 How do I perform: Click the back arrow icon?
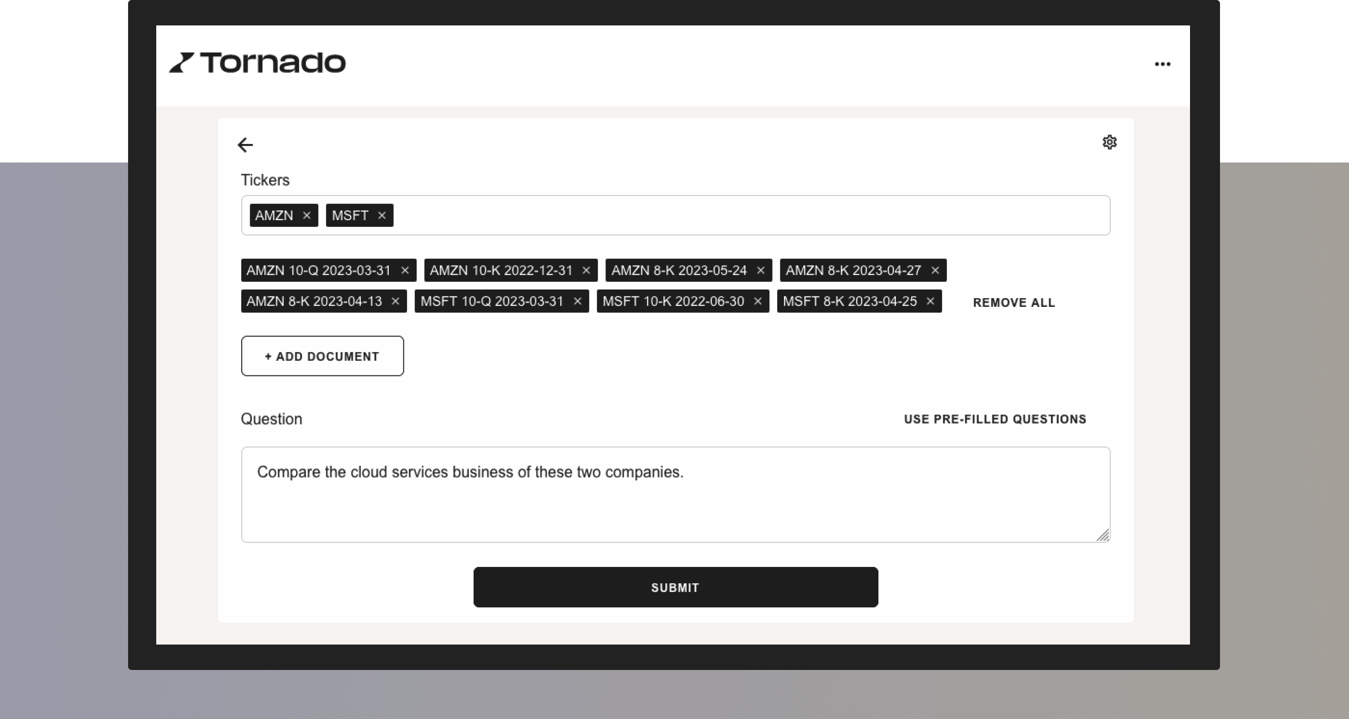(x=245, y=145)
